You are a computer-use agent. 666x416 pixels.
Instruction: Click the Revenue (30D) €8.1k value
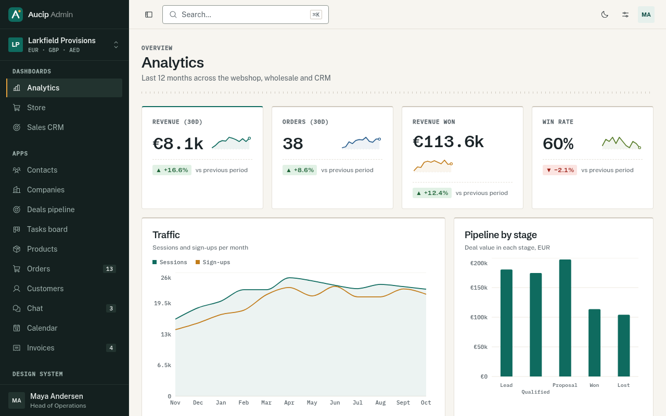[178, 144]
